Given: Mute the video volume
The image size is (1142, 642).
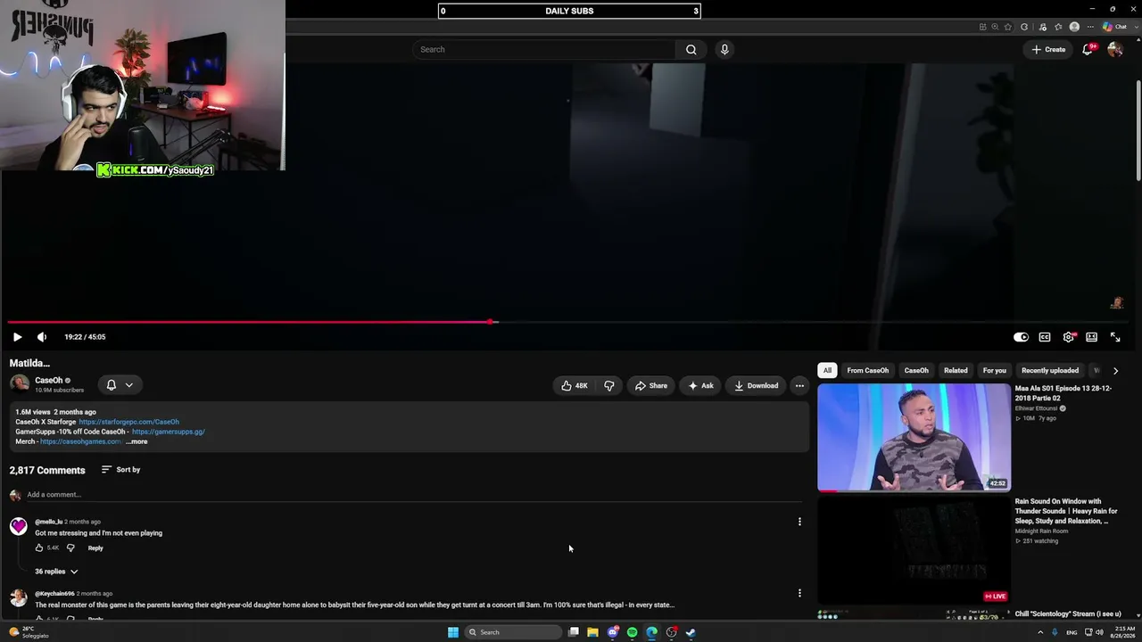Looking at the screenshot, I should click(x=42, y=337).
